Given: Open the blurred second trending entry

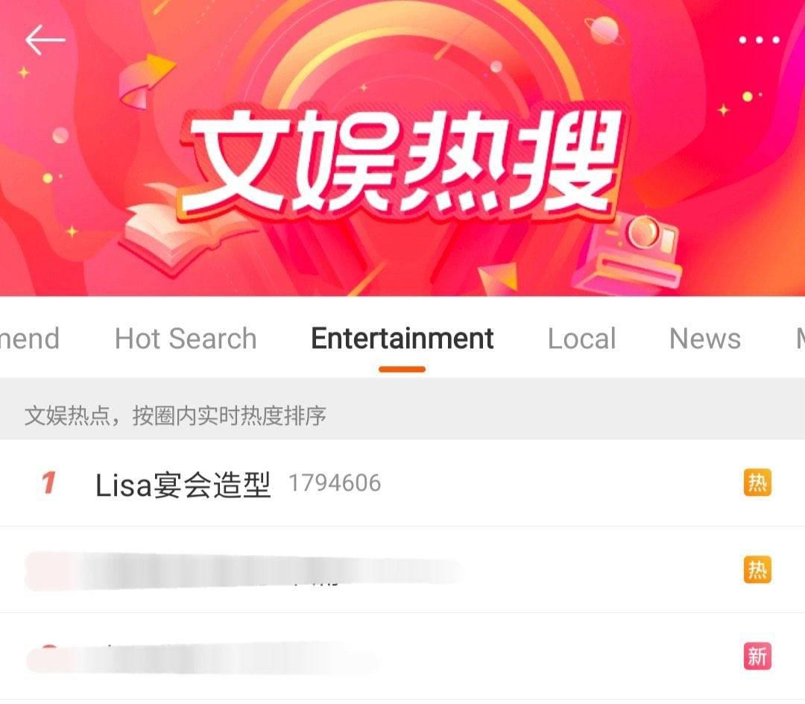Looking at the screenshot, I should point(402,570).
